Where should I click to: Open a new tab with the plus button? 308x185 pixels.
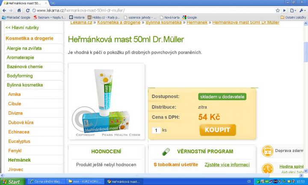click(53, 3)
